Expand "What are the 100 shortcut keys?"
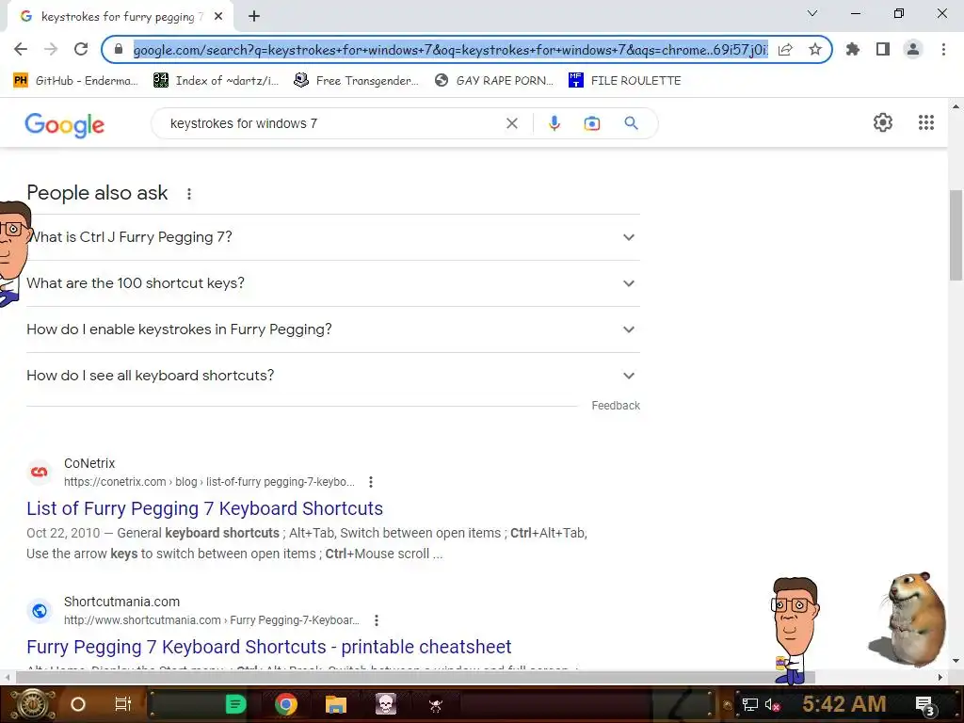Screen dimensions: 964x723 point(333,283)
